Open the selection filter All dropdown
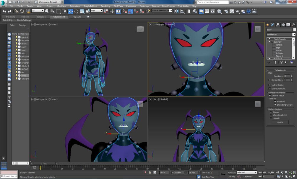 (x=38, y=11)
